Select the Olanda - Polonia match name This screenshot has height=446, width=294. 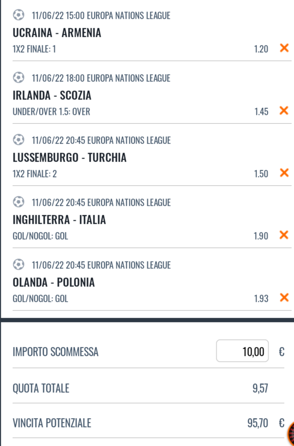coord(54,282)
